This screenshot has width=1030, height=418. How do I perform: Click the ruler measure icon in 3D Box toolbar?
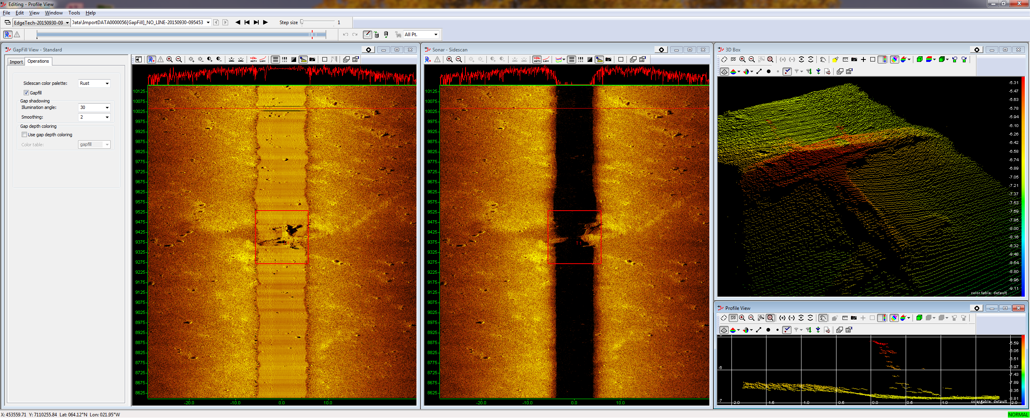pyautogui.click(x=845, y=59)
